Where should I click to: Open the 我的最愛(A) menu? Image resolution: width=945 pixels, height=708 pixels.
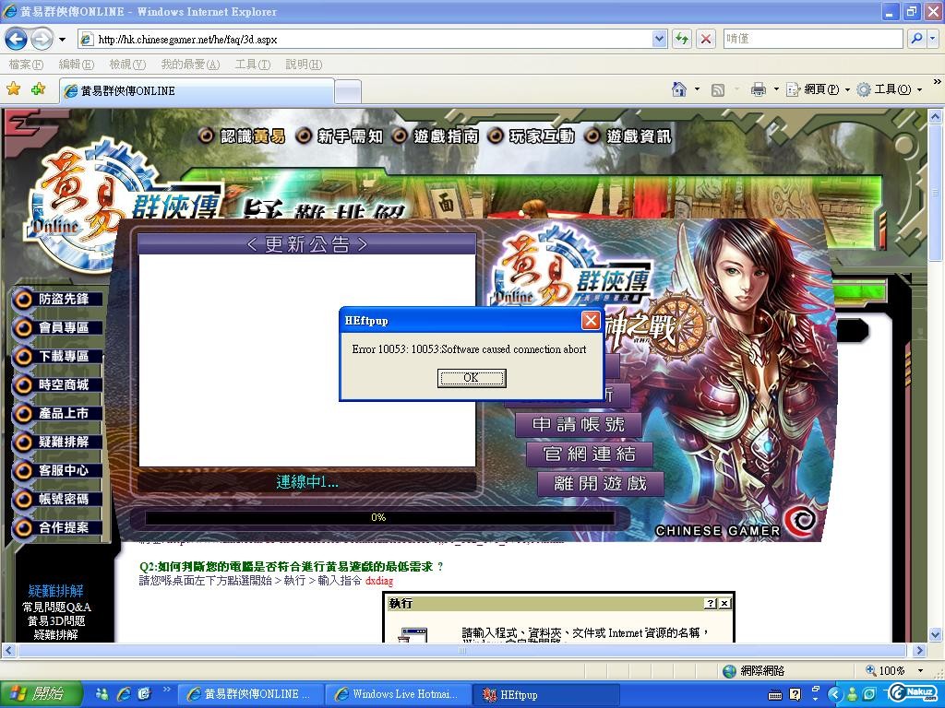coord(190,64)
